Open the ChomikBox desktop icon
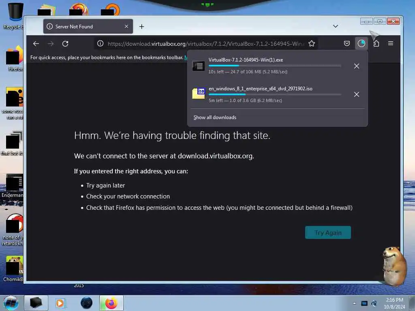The width and height of the screenshot is (415, 311). (x=13, y=269)
